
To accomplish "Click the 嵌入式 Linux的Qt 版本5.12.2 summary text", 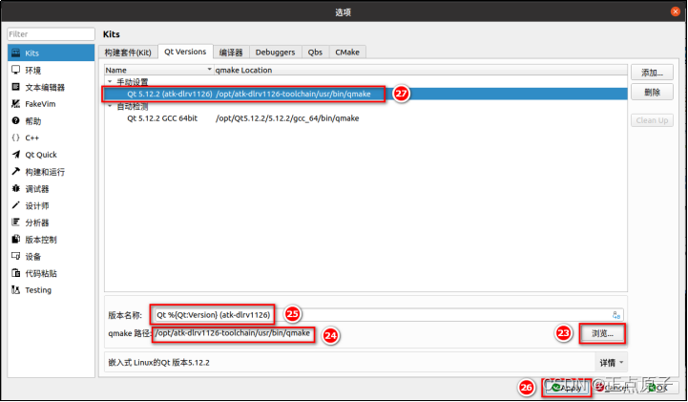I will coord(158,363).
